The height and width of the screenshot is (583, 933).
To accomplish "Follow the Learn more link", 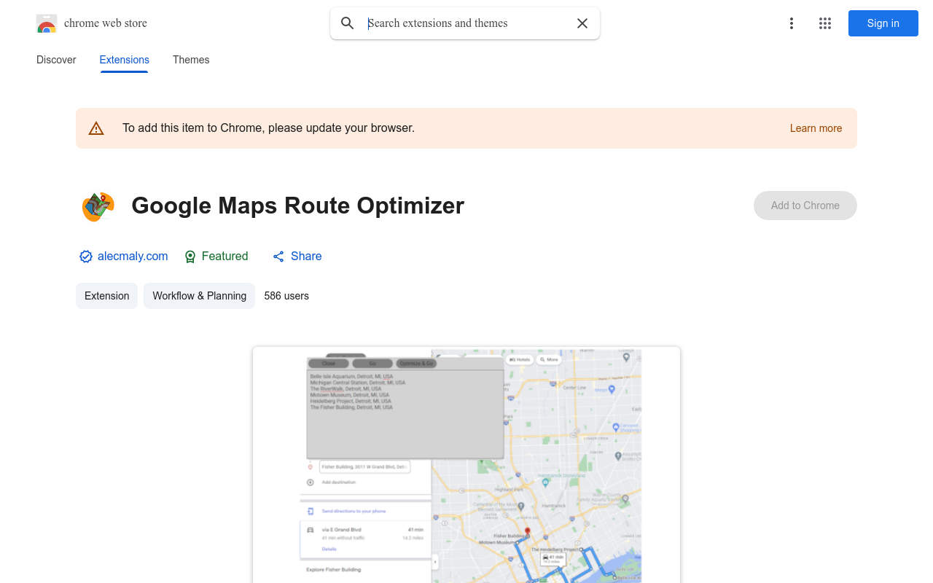I will (816, 128).
